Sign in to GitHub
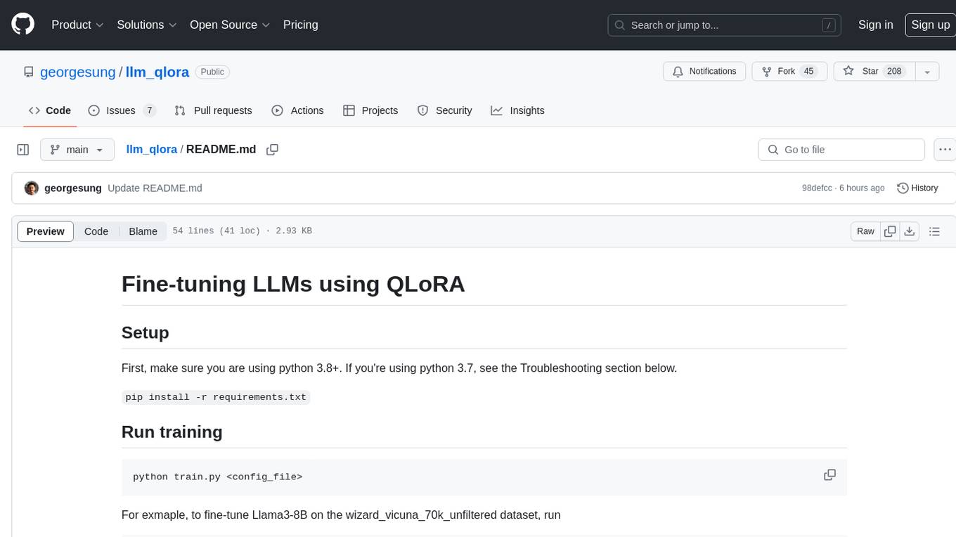The image size is (956, 537). pyautogui.click(x=875, y=25)
